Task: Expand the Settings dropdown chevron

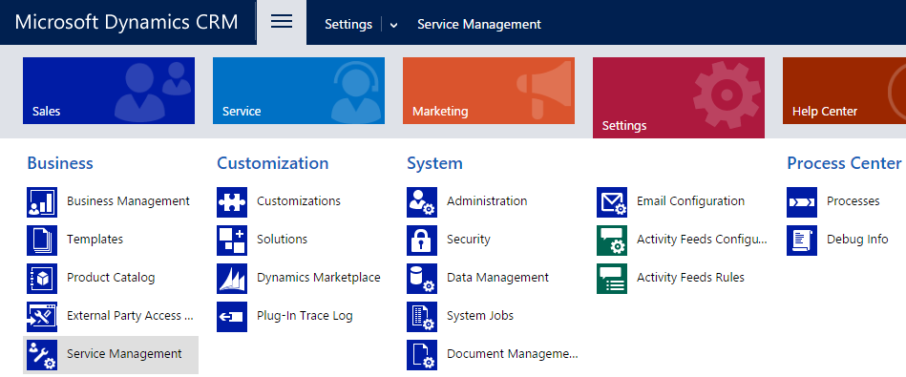Action: pos(393,25)
